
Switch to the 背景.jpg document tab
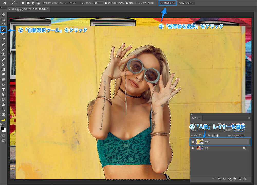point(29,9)
